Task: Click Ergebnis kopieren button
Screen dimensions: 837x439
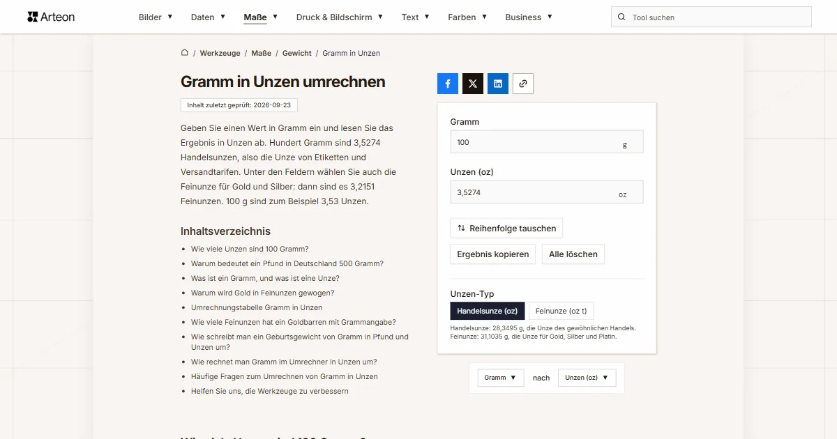Action: pos(493,254)
